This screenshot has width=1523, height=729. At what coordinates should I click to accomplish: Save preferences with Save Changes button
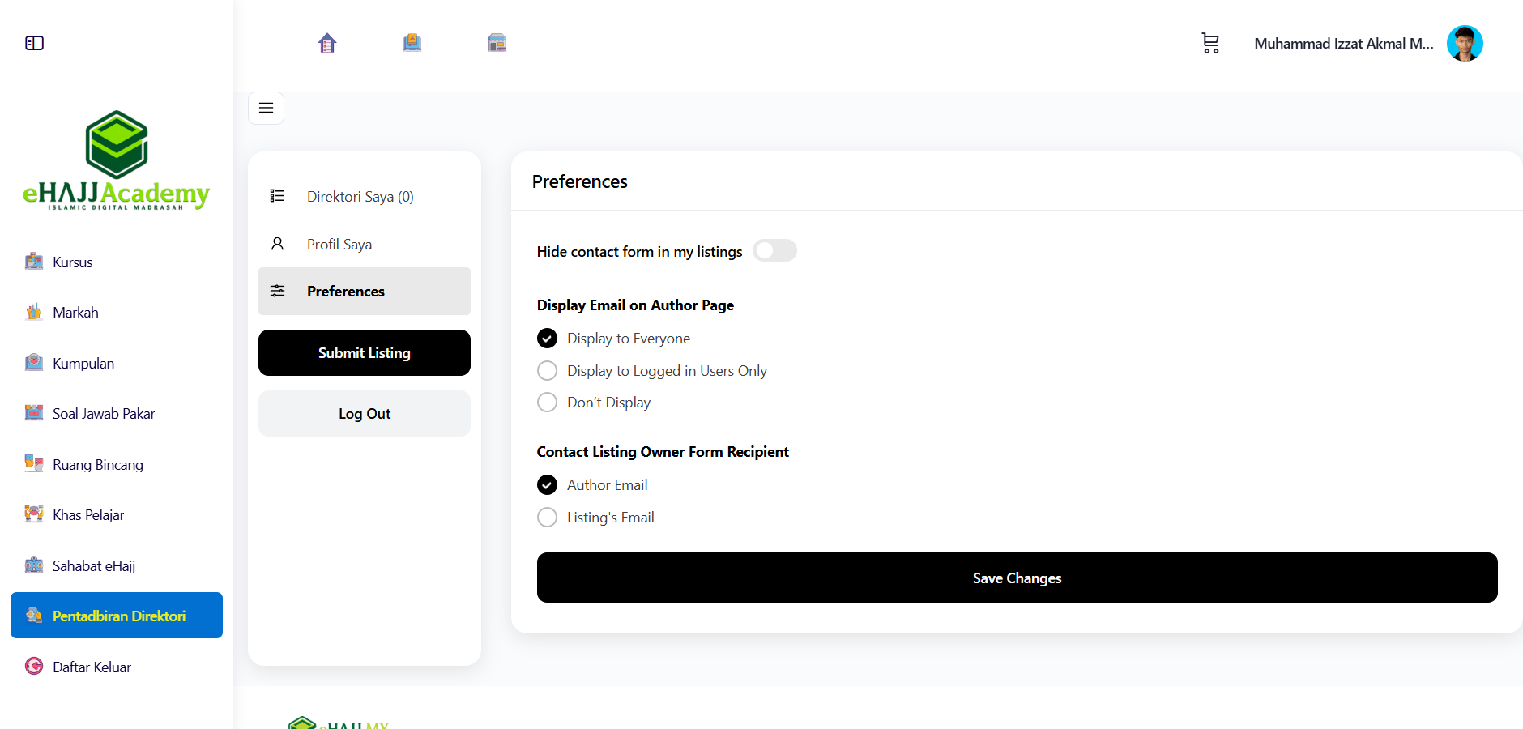[x=1017, y=578]
